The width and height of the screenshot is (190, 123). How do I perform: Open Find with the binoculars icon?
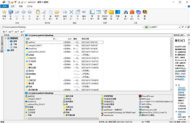pos(126,12)
